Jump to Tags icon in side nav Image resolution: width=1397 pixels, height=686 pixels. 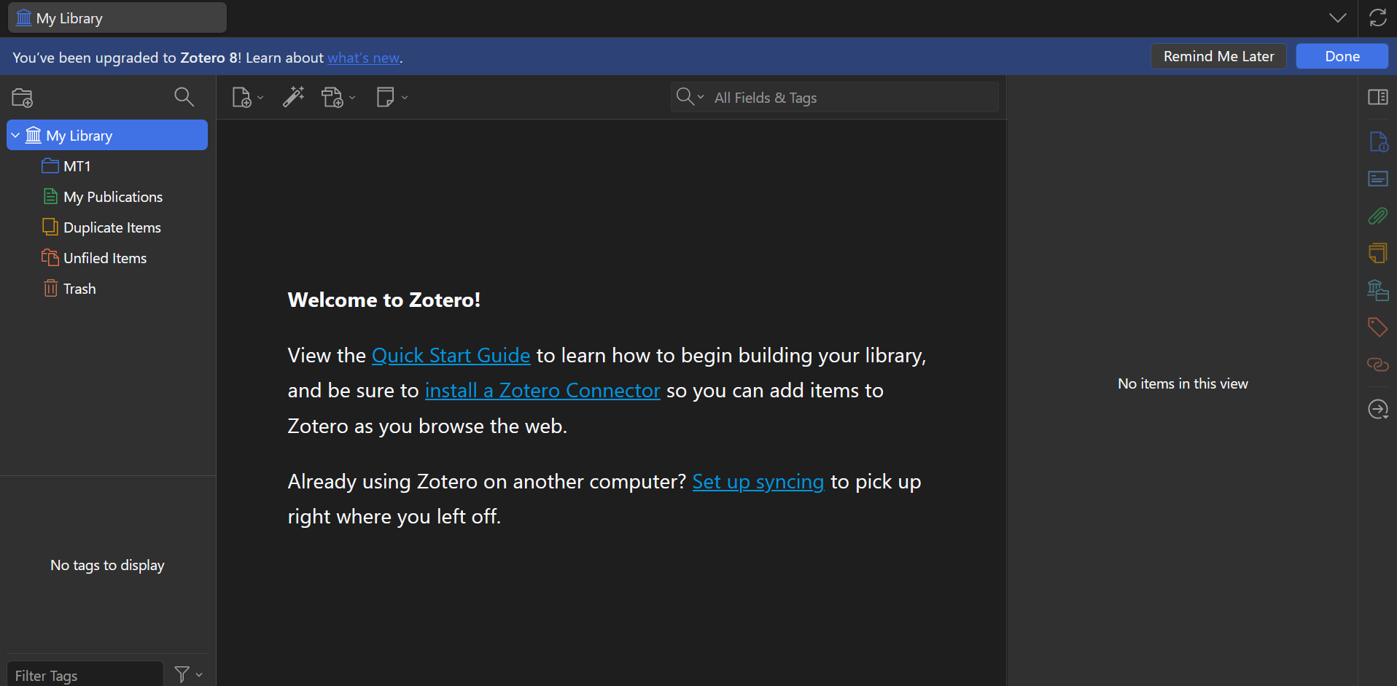[x=1378, y=327]
